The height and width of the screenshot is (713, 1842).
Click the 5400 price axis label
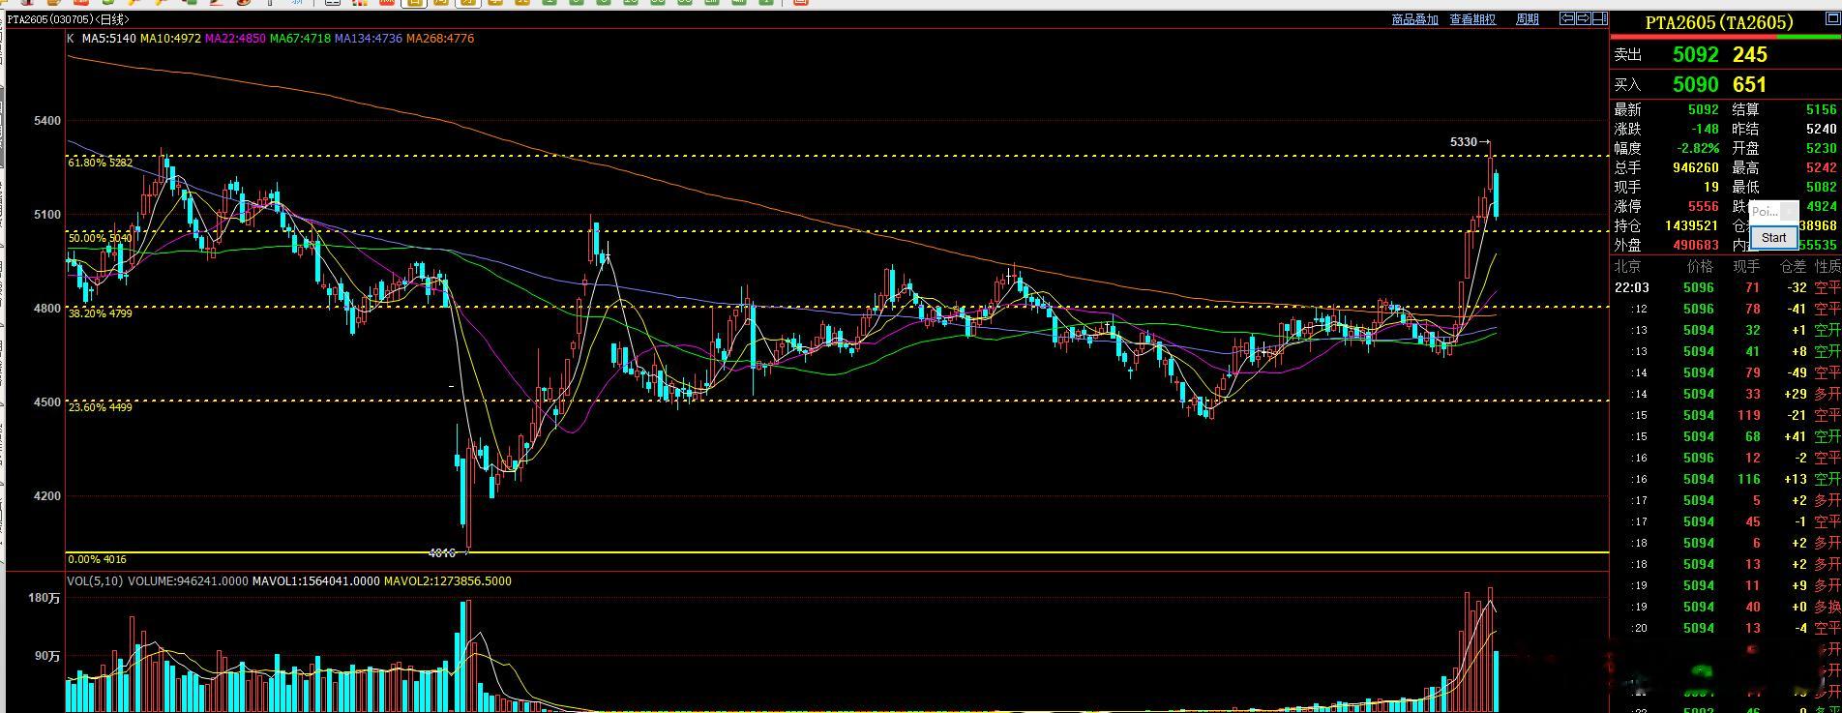(x=46, y=121)
